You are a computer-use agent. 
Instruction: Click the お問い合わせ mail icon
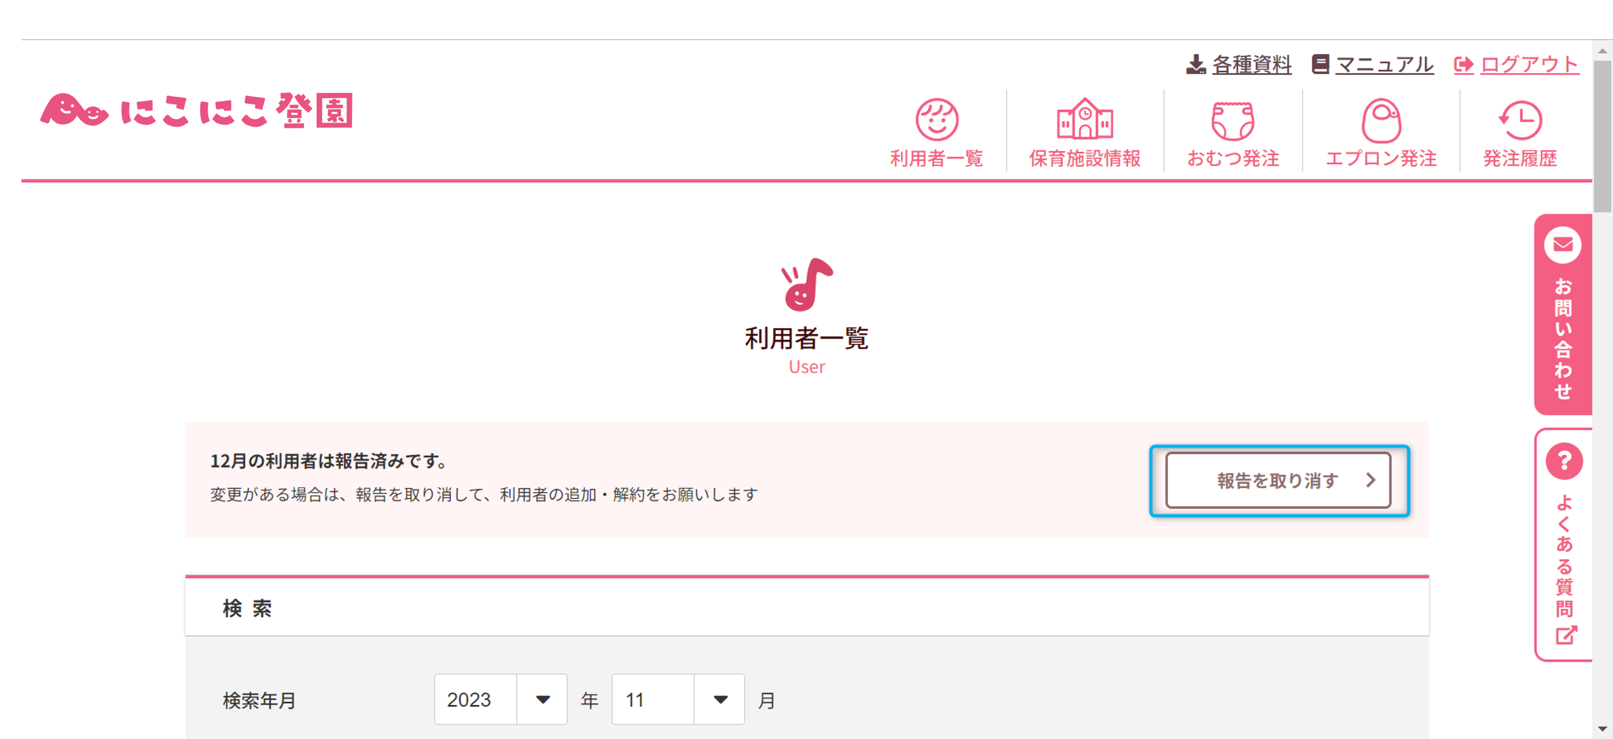coord(1562,245)
